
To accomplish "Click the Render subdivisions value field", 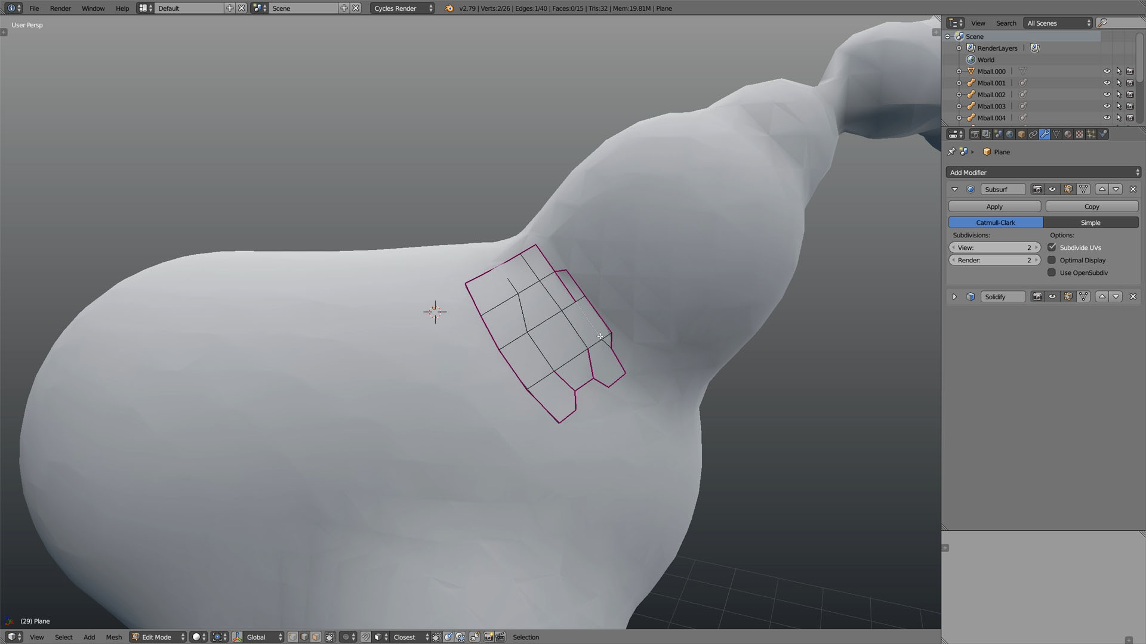I will point(994,260).
